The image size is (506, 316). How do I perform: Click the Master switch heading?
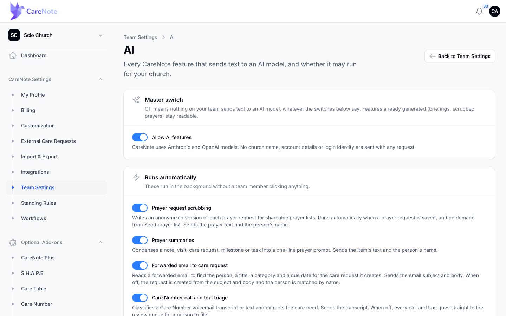[164, 100]
